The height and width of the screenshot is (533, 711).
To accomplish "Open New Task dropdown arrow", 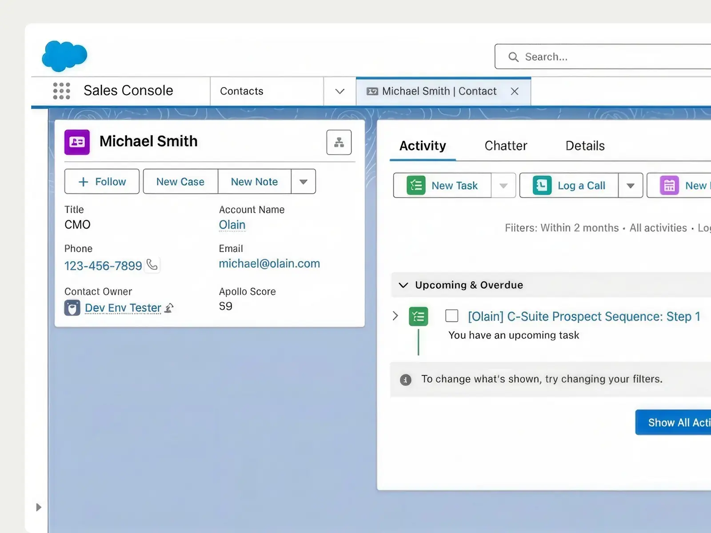I will (x=503, y=185).
